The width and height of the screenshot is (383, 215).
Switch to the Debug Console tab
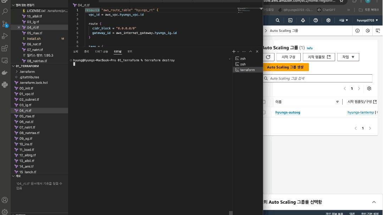point(101,52)
